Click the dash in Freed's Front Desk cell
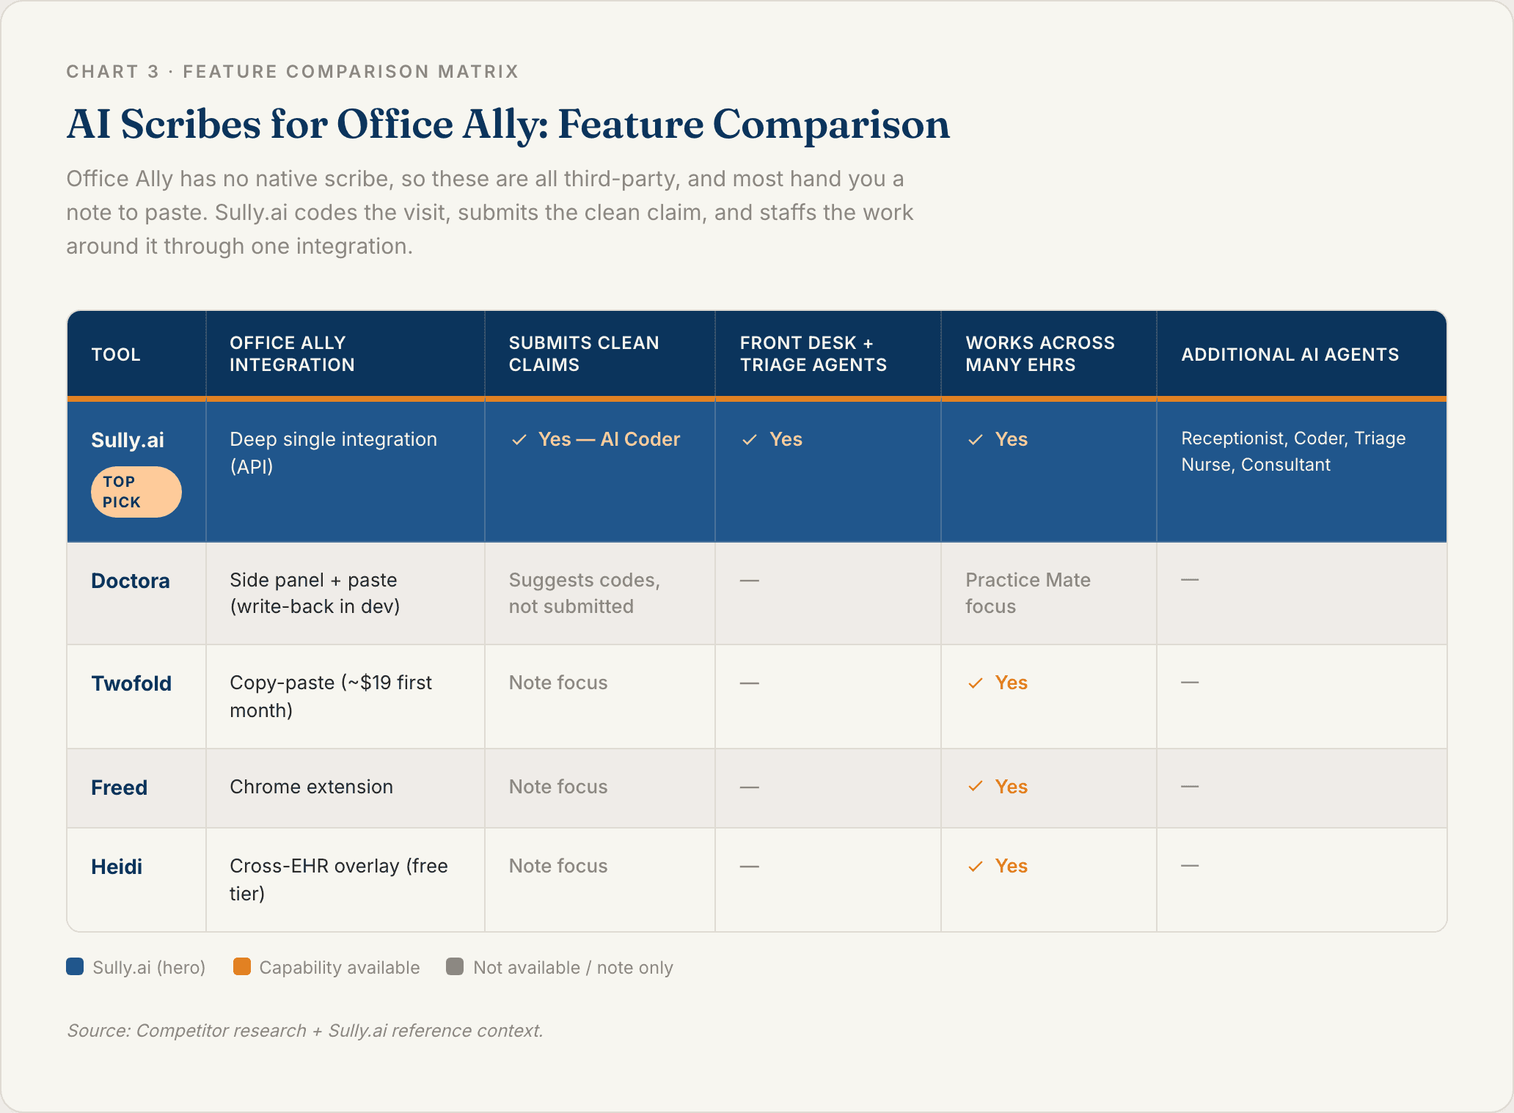 [x=749, y=787]
